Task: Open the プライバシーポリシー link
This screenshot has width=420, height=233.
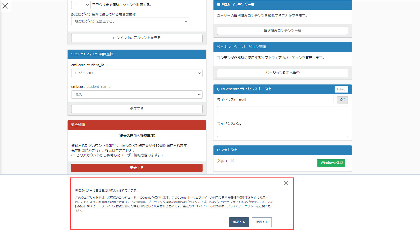Action: (x=241, y=206)
